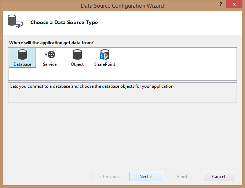Viewport: 245px width, 188px height.
Task: Go to the Next wizard step
Action: pyautogui.click(x=146, y=176)
